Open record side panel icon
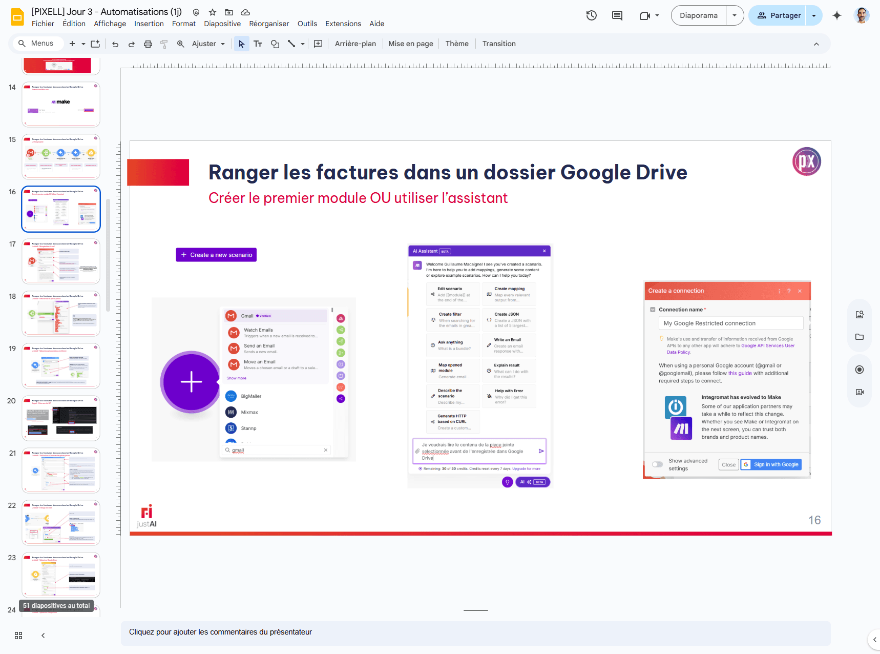Image resolution: width=880 pixels, height=654 pixels. pyautogui.click(x=860, y=370)
